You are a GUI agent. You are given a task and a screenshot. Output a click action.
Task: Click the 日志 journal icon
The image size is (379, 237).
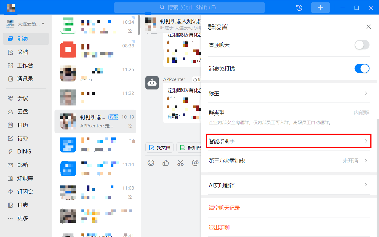[x=10, y=205]
